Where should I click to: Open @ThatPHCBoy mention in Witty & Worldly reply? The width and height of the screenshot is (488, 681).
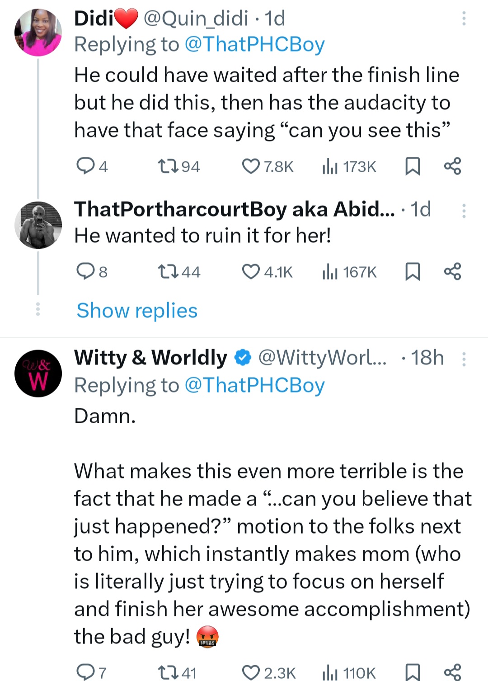pos(255,385)
